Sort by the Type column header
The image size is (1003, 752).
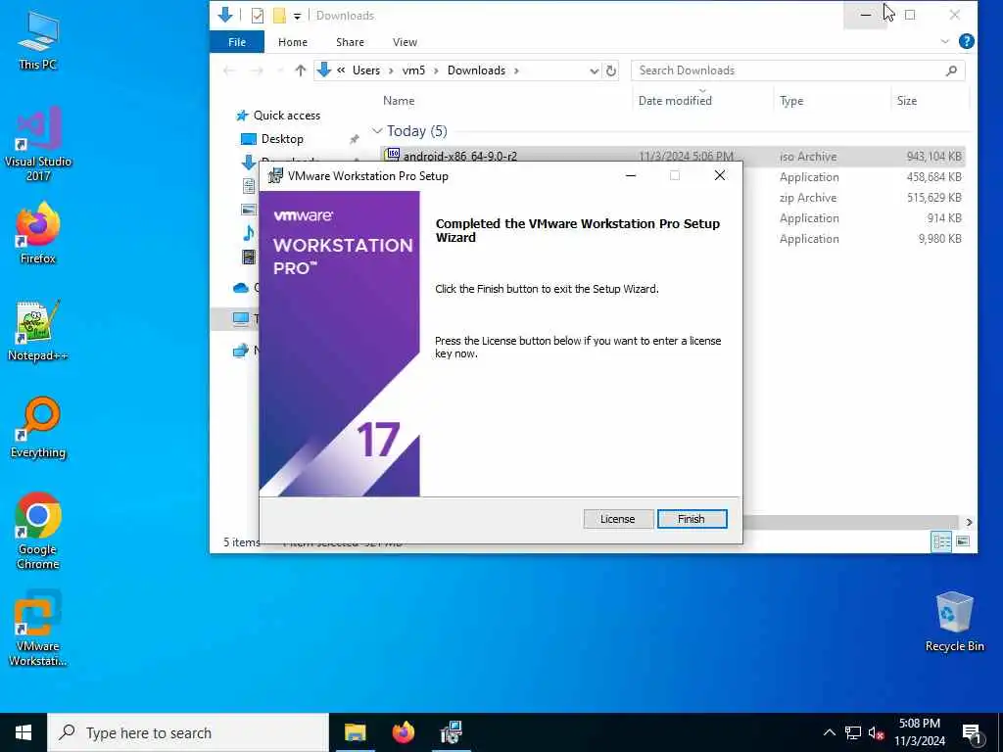click(x=791, y=101)
